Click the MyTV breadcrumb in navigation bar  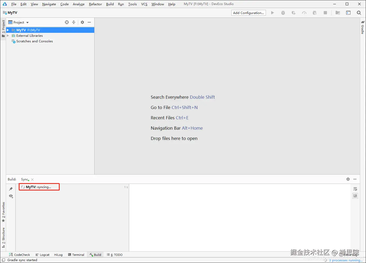coord(10,13)
